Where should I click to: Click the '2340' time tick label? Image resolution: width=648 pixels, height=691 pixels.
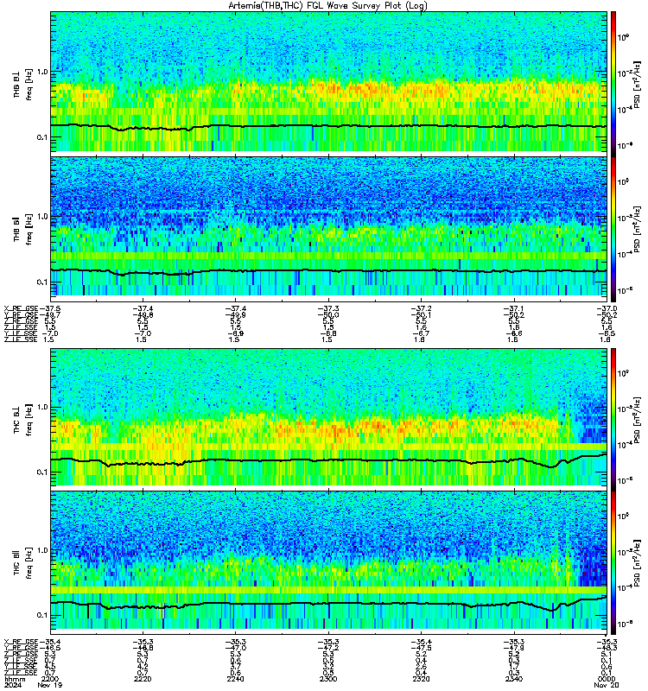click(x=513, y=679)
